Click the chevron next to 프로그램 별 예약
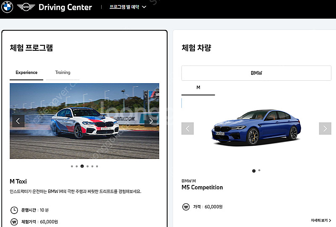 [144, 7]
